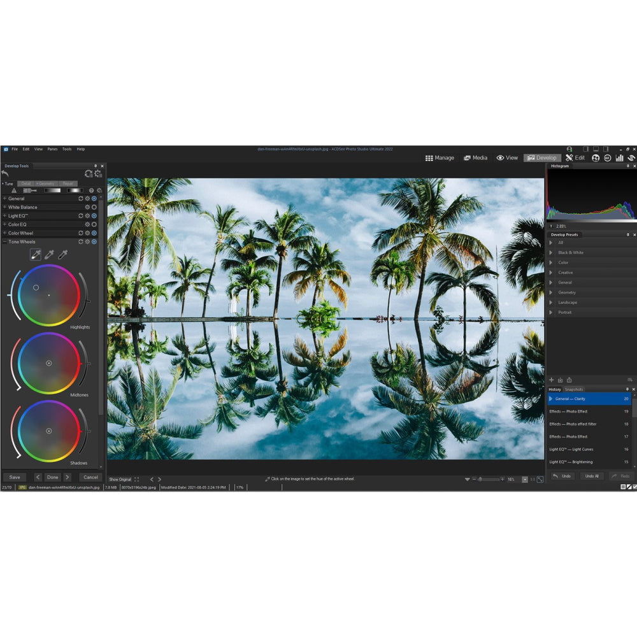Click the reset icon on the General group
This screenshot has height=637, width=637.
81,198
